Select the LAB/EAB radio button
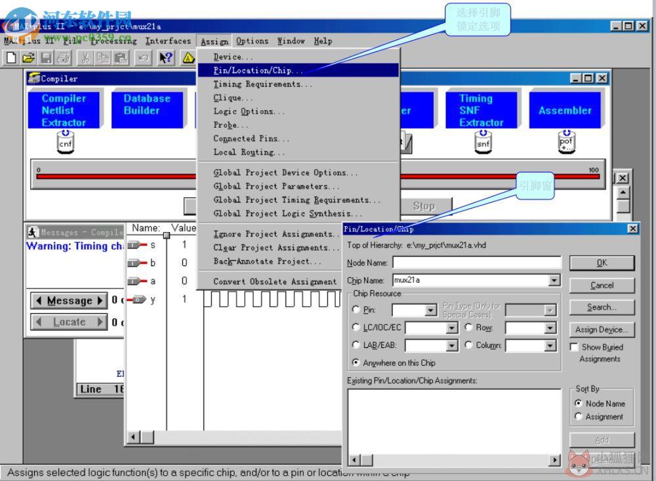656x481 pixels. (x=356, y=345)
